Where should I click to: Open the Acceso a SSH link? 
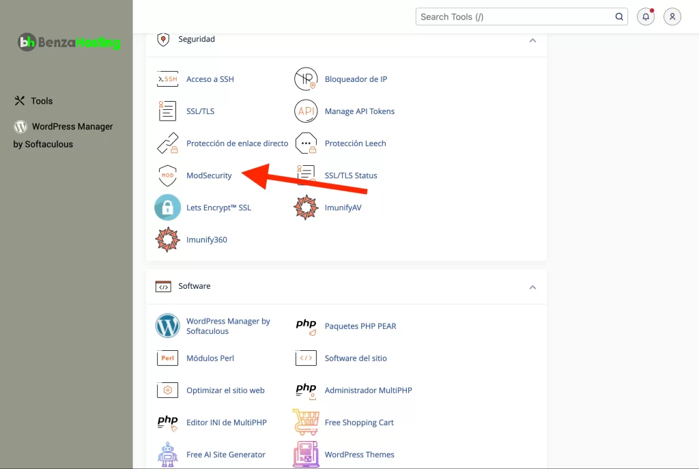pyautogui.click(x=210, y=79)
